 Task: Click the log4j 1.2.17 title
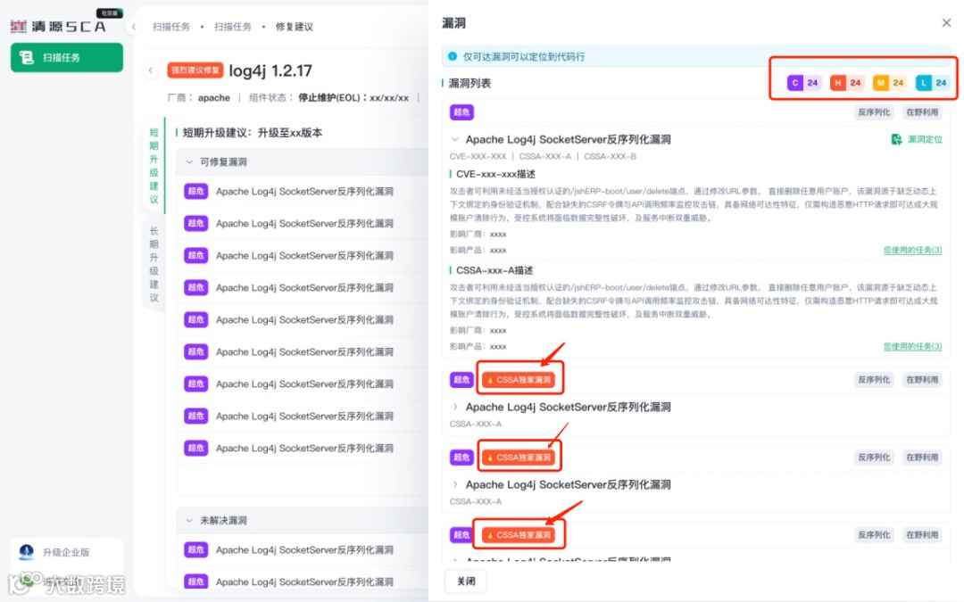point(270,70)
